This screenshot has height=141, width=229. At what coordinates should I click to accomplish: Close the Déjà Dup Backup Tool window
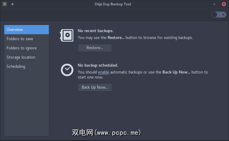pos(224,4)
